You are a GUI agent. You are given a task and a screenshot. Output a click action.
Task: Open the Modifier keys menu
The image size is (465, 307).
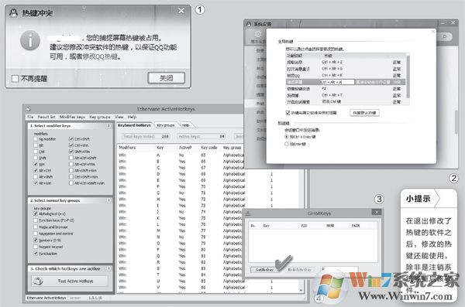72,117
